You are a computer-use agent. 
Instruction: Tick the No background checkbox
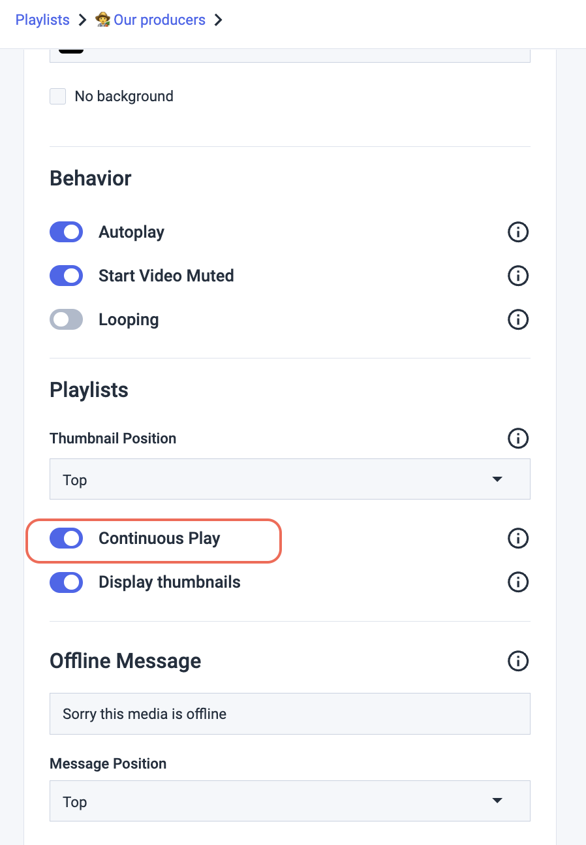point(58,97)
